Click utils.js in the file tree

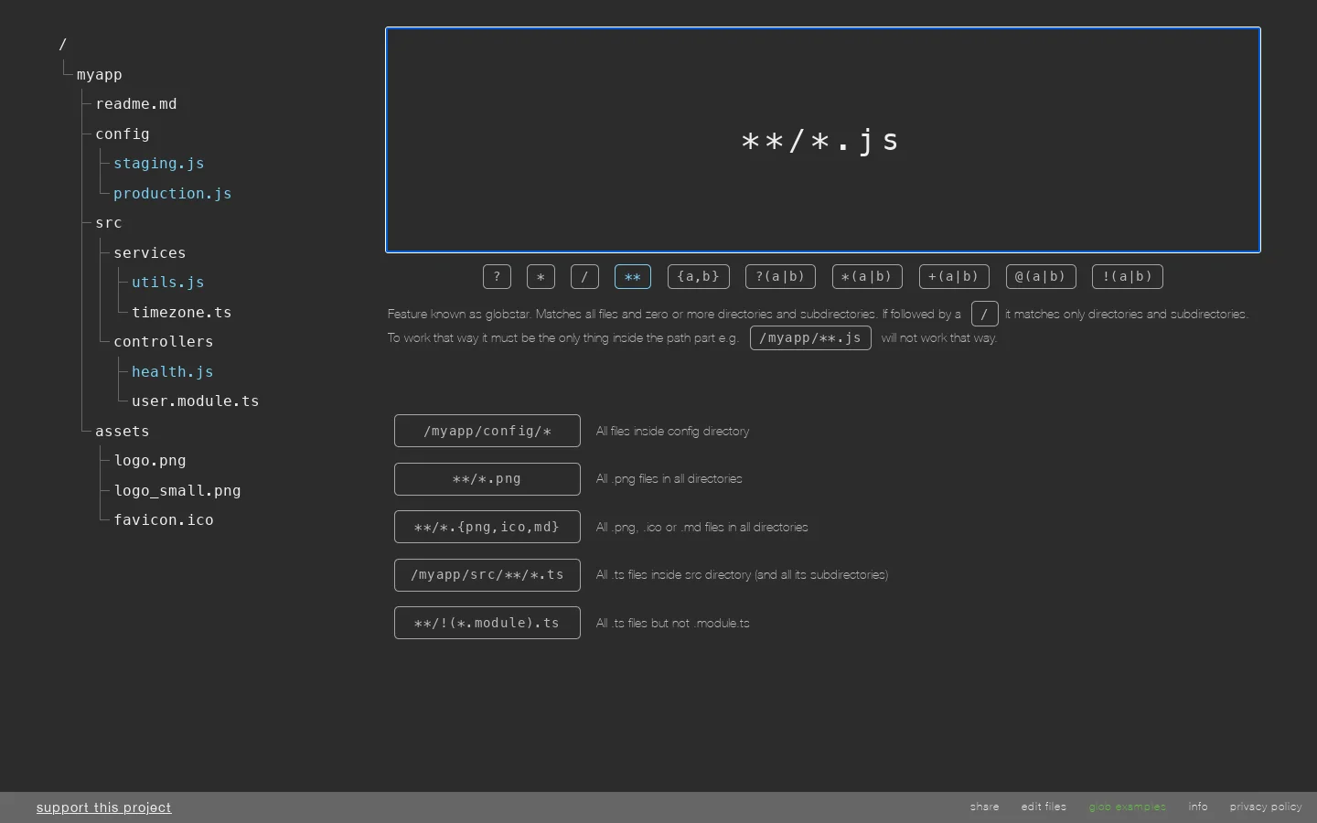[x=168, y=283]
